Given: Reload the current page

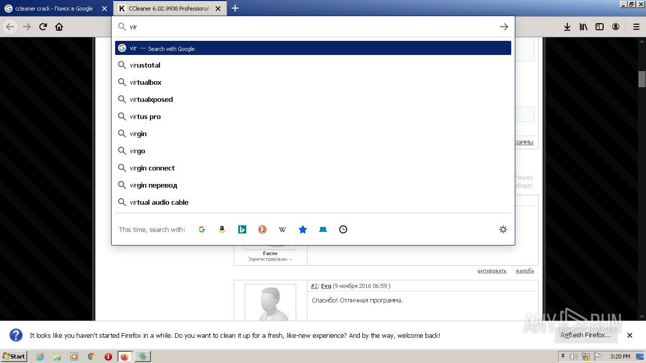Looking at the screenshot, I should pos(43,27).
